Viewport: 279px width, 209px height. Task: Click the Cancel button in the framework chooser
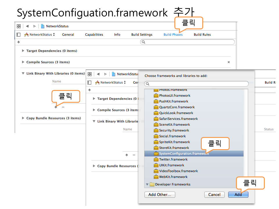tap(214, 194)
